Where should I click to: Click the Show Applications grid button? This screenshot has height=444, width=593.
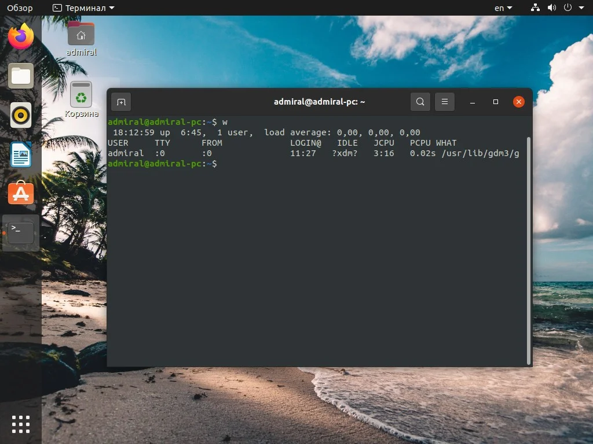coord(20,424)
